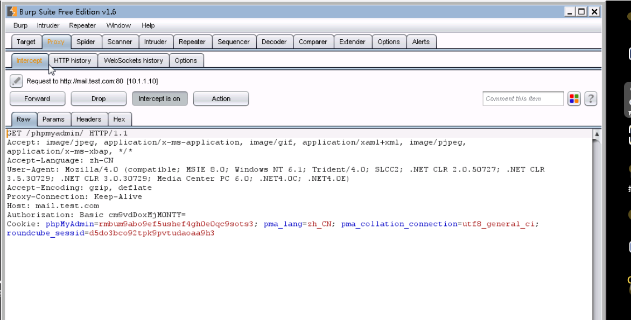Open the Help menu
The width and height of the screenshot is (631, 320).
click(x=148, y=25)
